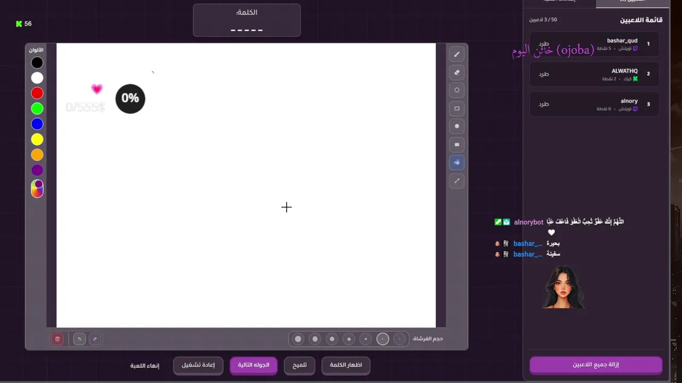Select the second largest brush size
682x383 pixels.
coord(315,339)
